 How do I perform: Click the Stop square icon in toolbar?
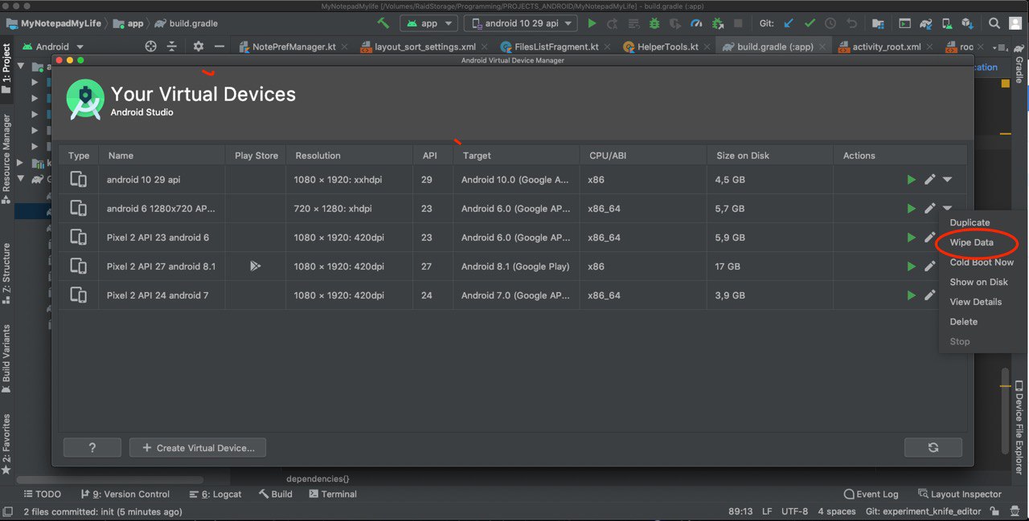[738, 23]
